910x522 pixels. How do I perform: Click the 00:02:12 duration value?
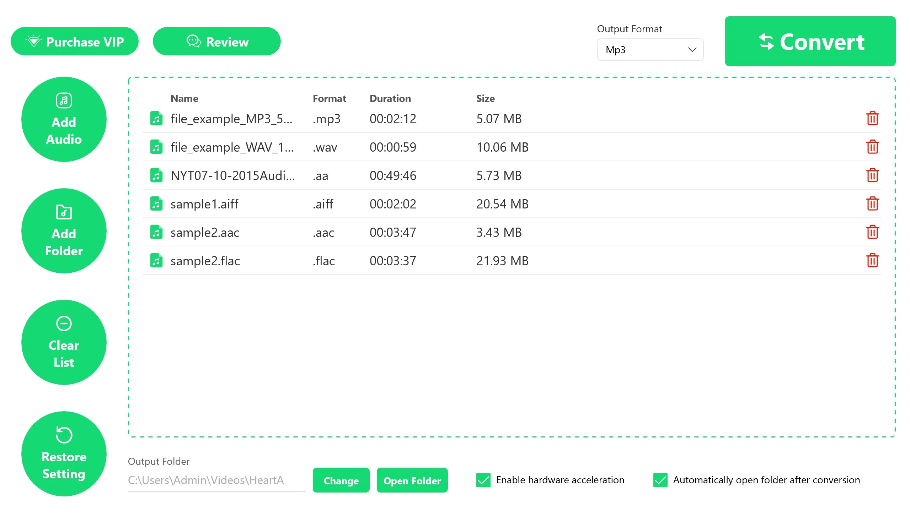393,119
